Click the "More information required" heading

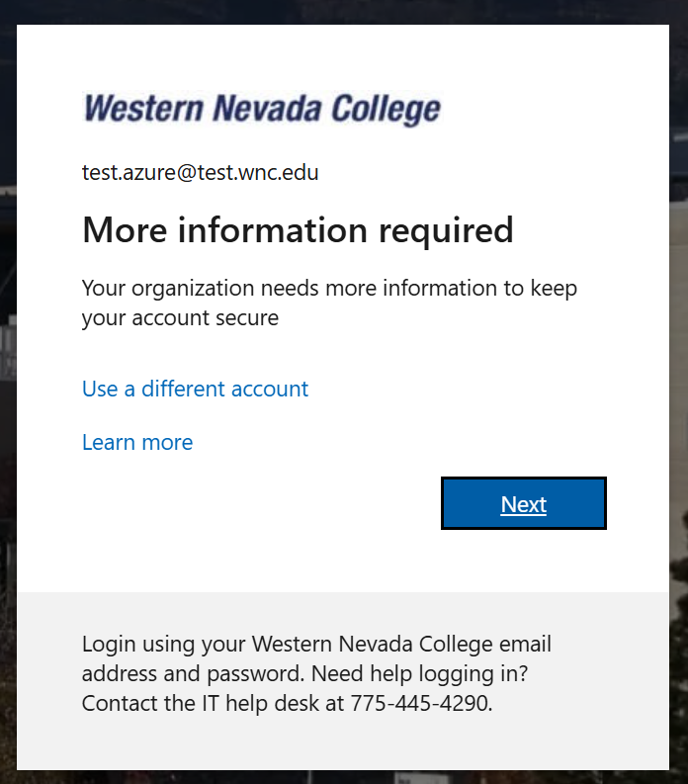(298, 230)
